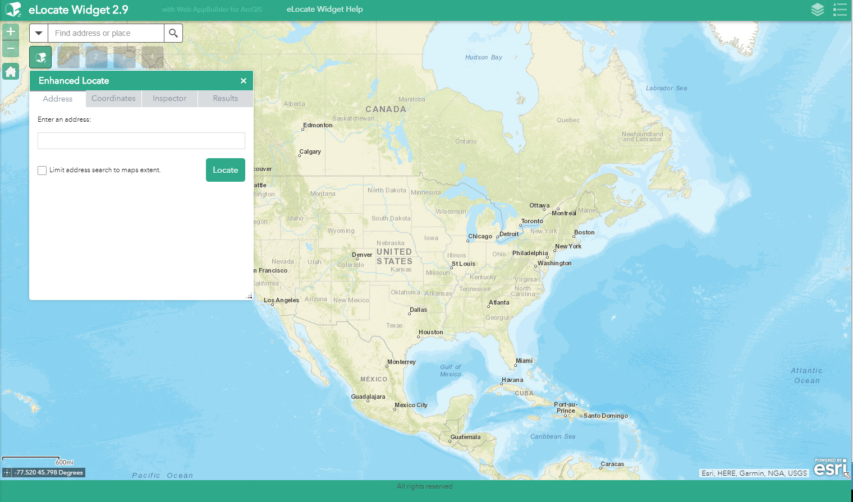Open the Results tab
853x502 pixels.
click(x=226, y=99)
